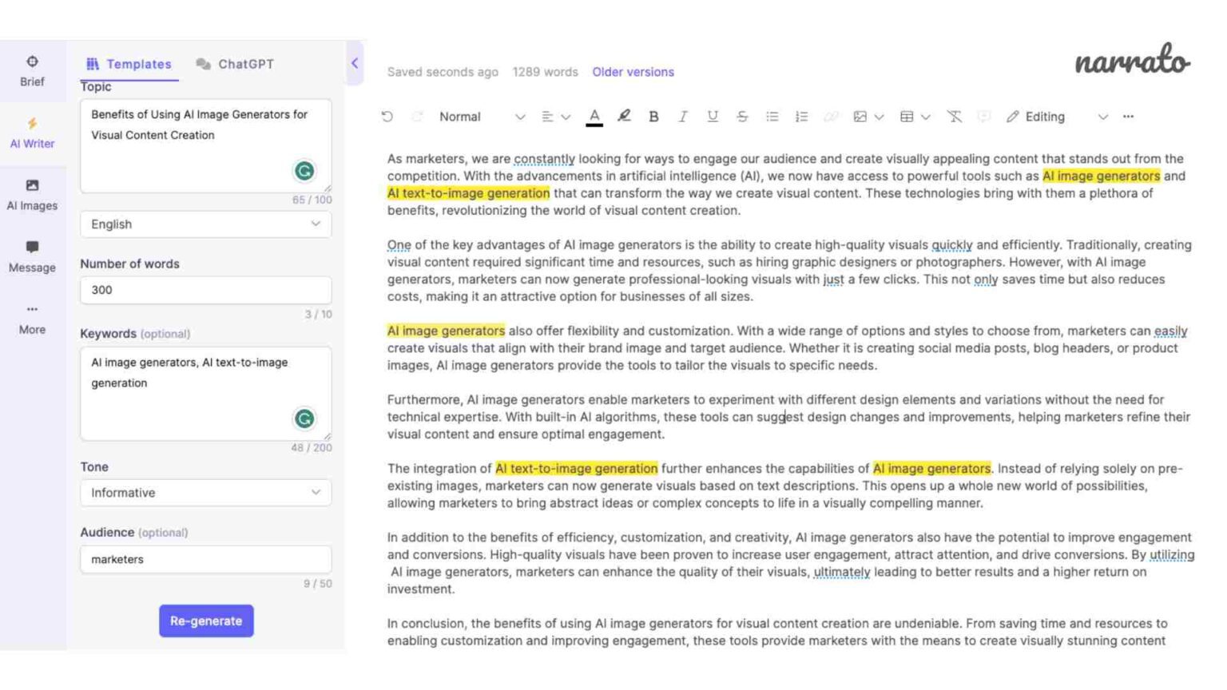This screenshot has width=1227, height=690.
Task: Open Older versions of the document
Action: coord(632,72)
